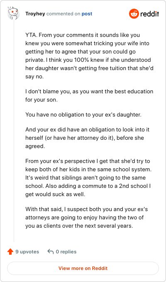Click the orange upvote arrow icon
166x282 pixels.
[x=10, y=252]
